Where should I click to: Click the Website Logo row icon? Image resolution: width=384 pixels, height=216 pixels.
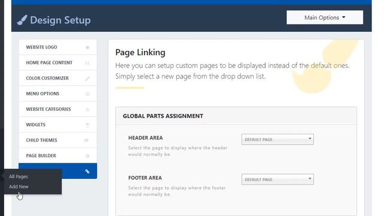(88, 47)
